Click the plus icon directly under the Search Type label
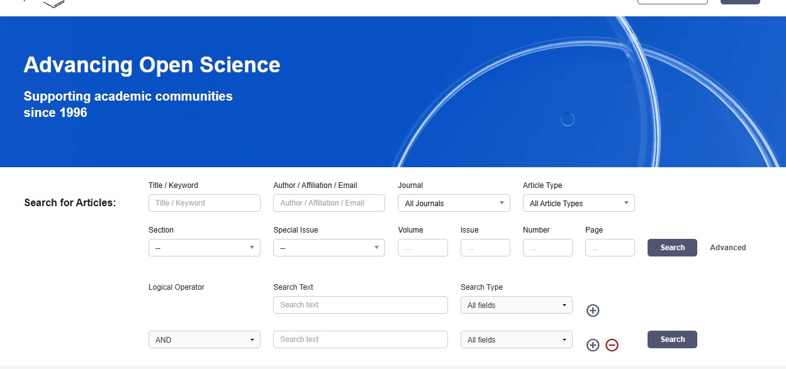The width and height of the screenshot is (786, 369). 593,311
